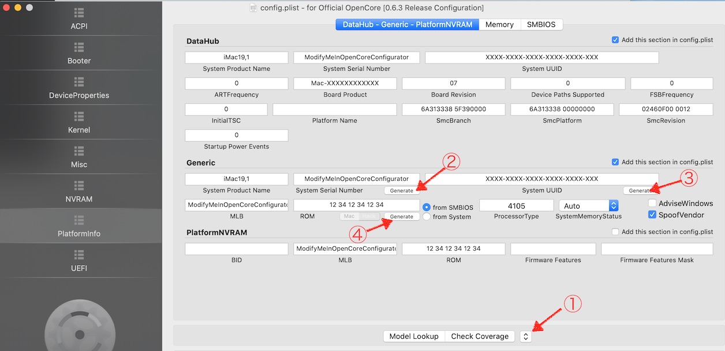
Task: Enable the AdviseWindows checkbox
Action: (x=652, y=203)
